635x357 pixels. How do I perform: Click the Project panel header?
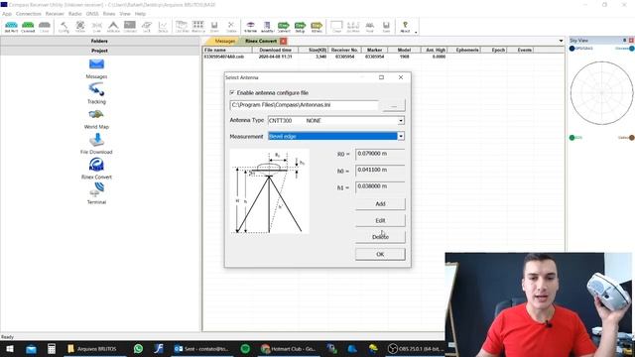99,51
